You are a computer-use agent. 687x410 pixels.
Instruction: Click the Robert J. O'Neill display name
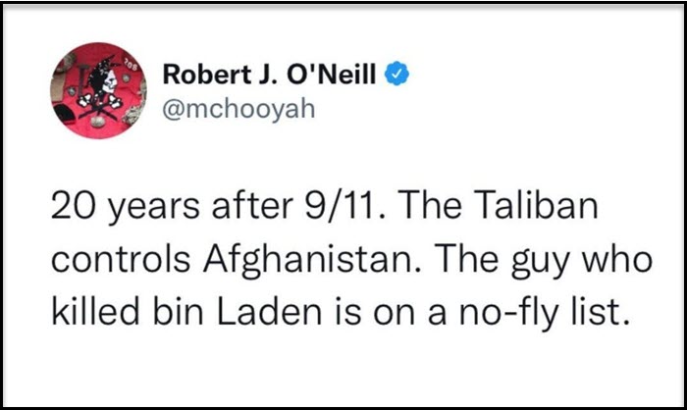pyautogui.click(x=270, y=74)
